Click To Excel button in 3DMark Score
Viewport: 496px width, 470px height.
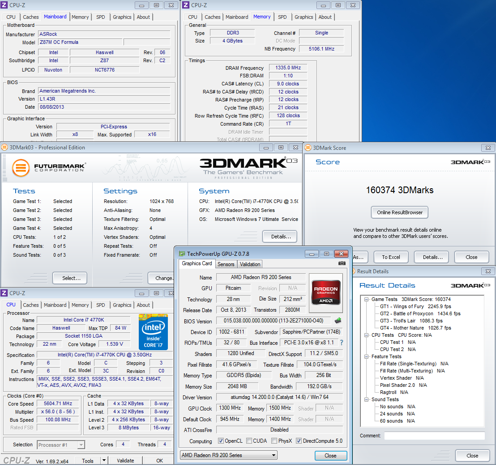[391, 257]
